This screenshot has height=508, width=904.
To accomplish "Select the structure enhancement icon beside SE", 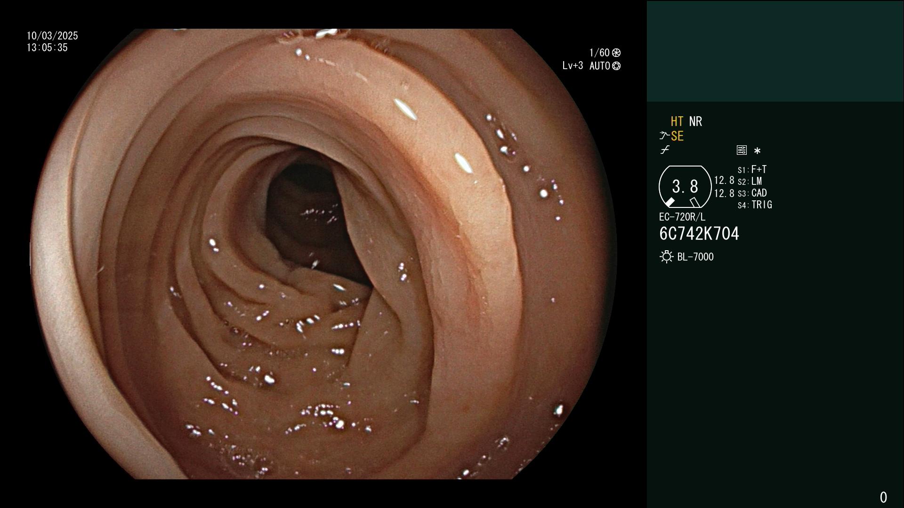I will pyautogui.click(x=664, y=136).
